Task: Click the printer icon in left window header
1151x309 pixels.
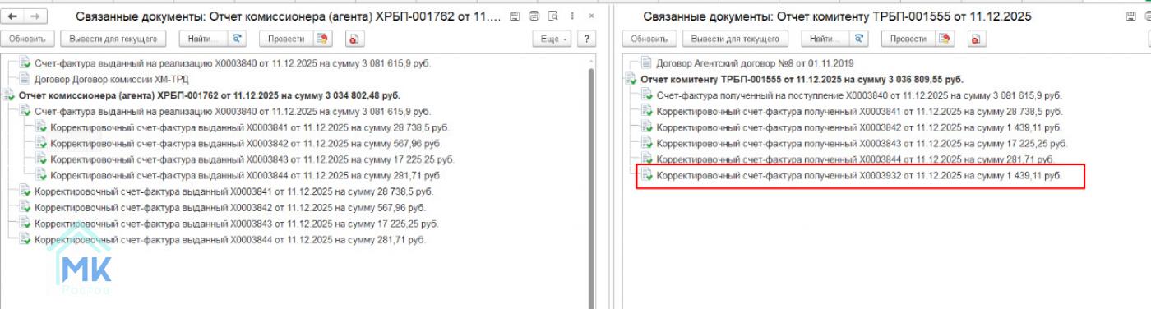Action: [534, 16]
